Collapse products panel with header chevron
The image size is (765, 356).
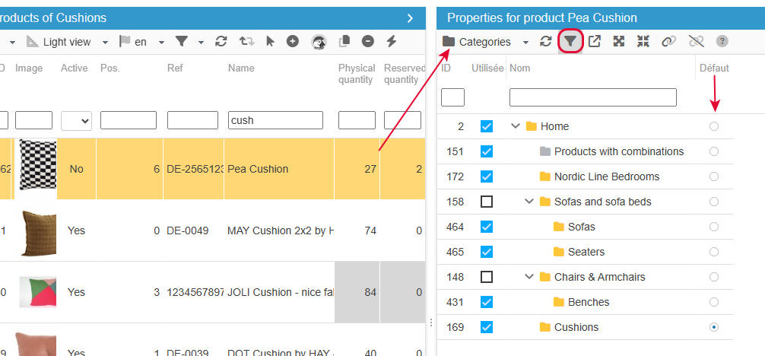[411, 18]
